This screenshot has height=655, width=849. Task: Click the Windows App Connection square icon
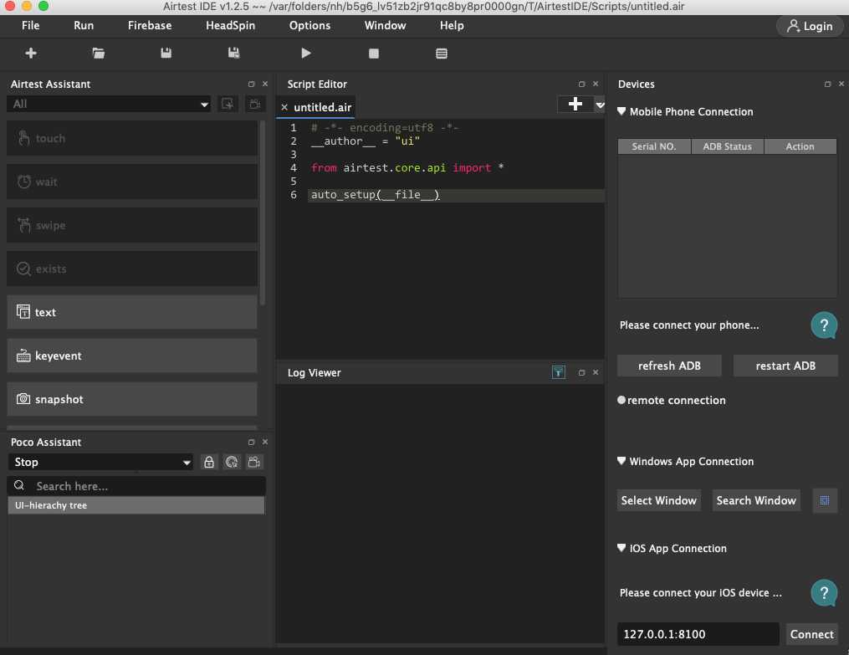coord(825,500)
